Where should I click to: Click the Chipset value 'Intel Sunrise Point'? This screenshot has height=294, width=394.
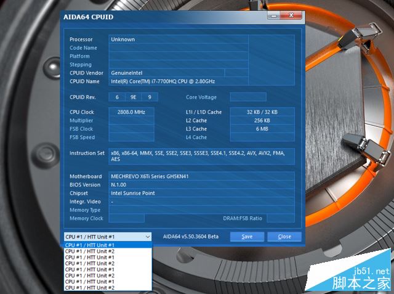tap(133, 193)
